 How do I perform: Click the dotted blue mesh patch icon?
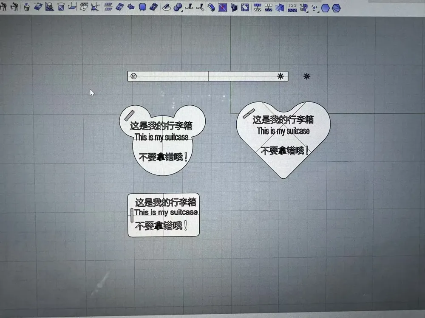(154, 7)
